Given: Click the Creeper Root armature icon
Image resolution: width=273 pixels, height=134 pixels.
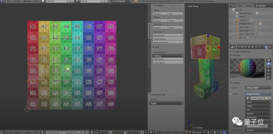Looking at the screenshot, I should (237, 24).
